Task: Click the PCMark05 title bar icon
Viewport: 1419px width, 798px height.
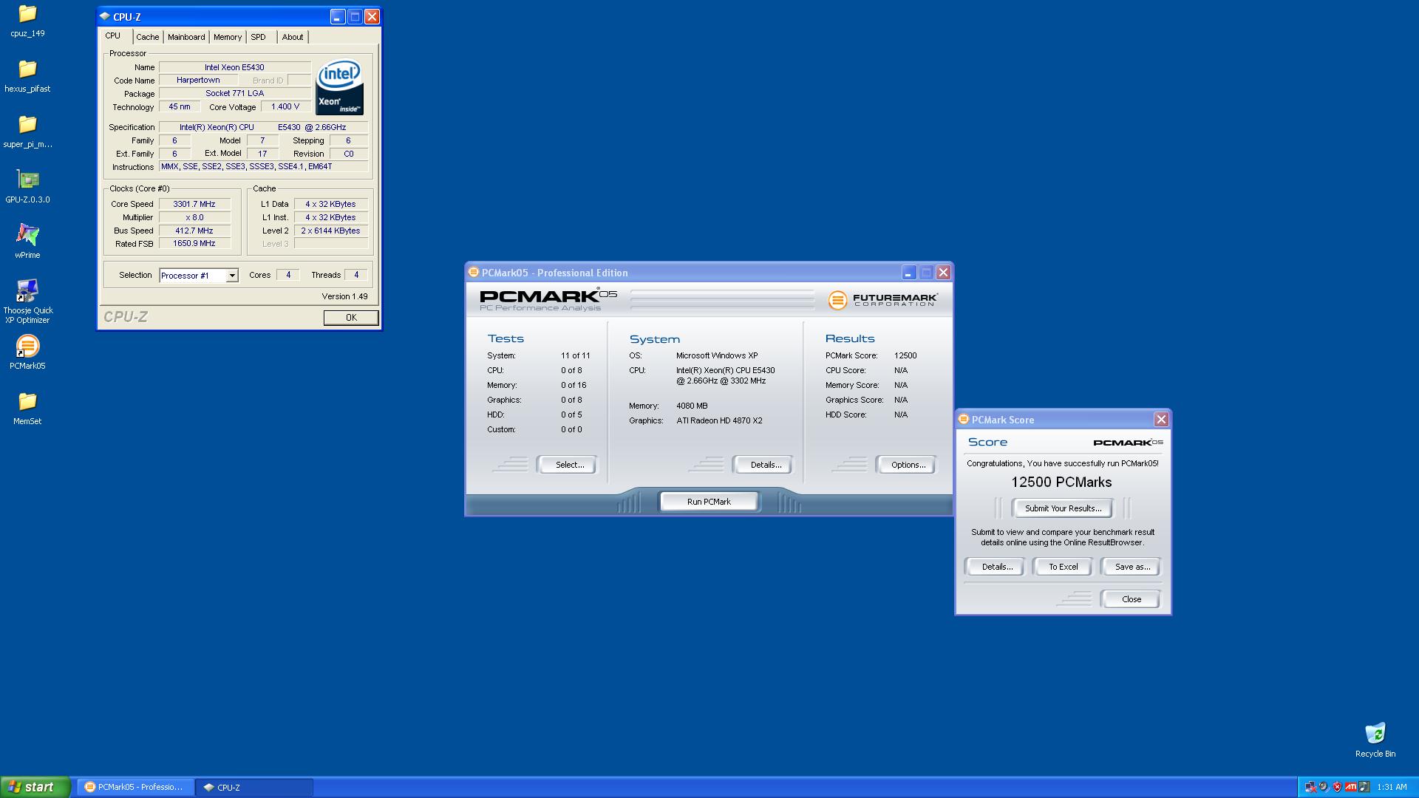Action: [474, 272]
